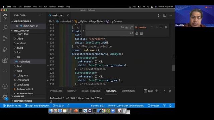Create a new terminal with plus icon
This screenshot has width=214, height=120.
[x=156, y=91]
